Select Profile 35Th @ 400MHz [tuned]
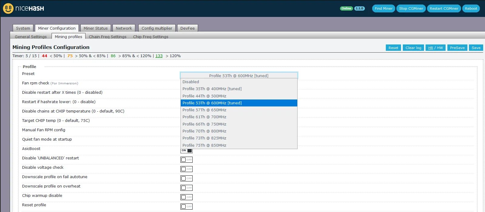 pyautogui.click(x=239, y=89)
